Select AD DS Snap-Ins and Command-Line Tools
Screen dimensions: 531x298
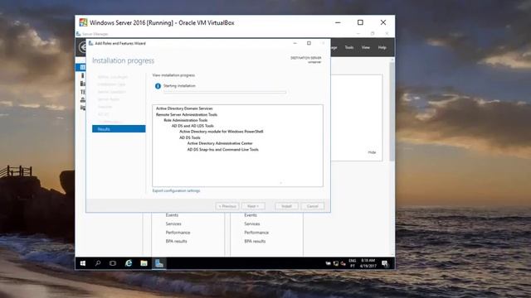pos(223,150)
